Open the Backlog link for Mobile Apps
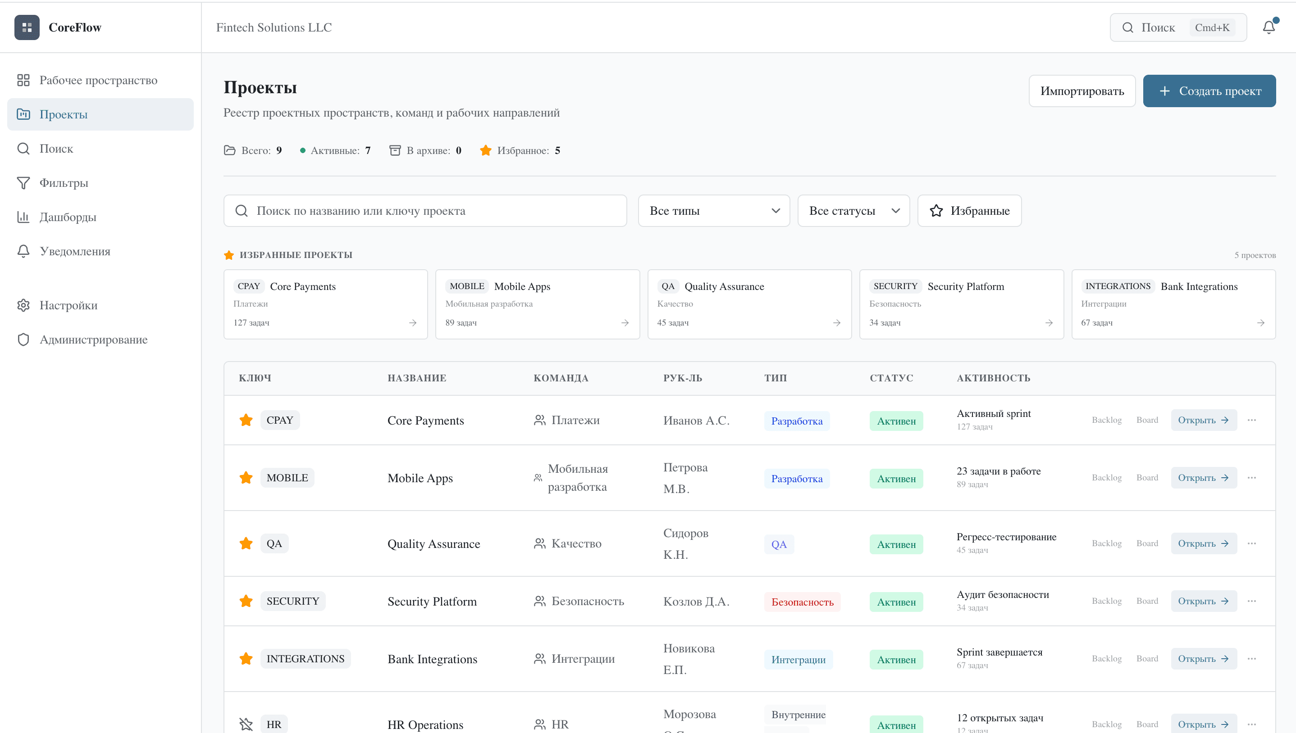Viewport: 1296px width, 733px height. (1106, 477)
